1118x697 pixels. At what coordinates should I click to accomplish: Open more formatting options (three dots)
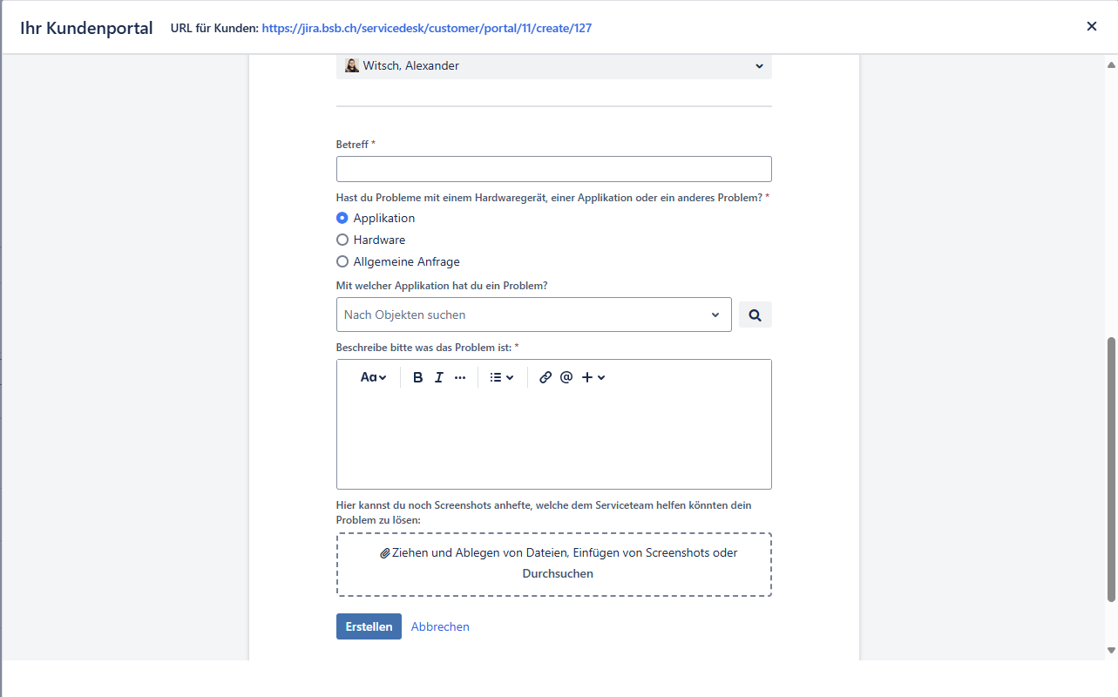460,377
